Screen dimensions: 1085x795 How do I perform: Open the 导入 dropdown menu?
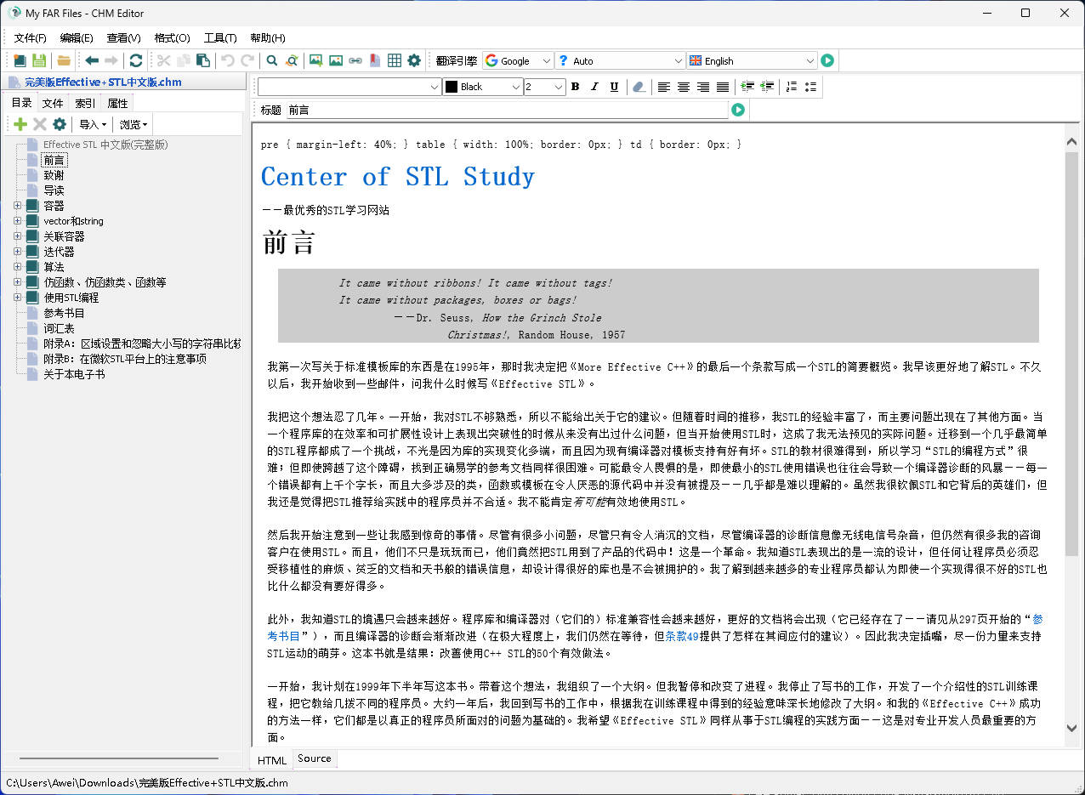tap(93, 124)
